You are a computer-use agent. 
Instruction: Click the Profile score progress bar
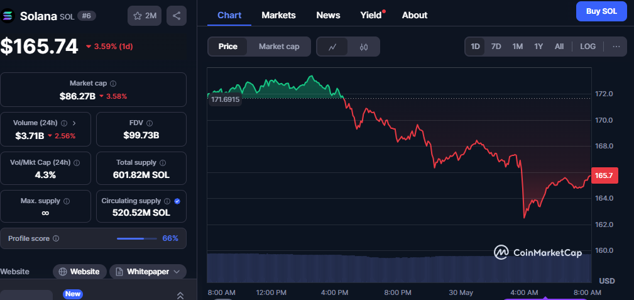click(137, 238)
